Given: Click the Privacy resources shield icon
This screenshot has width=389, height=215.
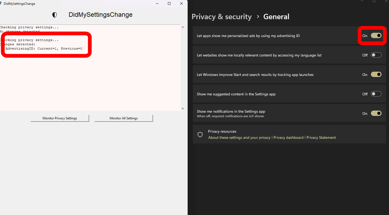Looking at the screenshot, I should 200,135.
